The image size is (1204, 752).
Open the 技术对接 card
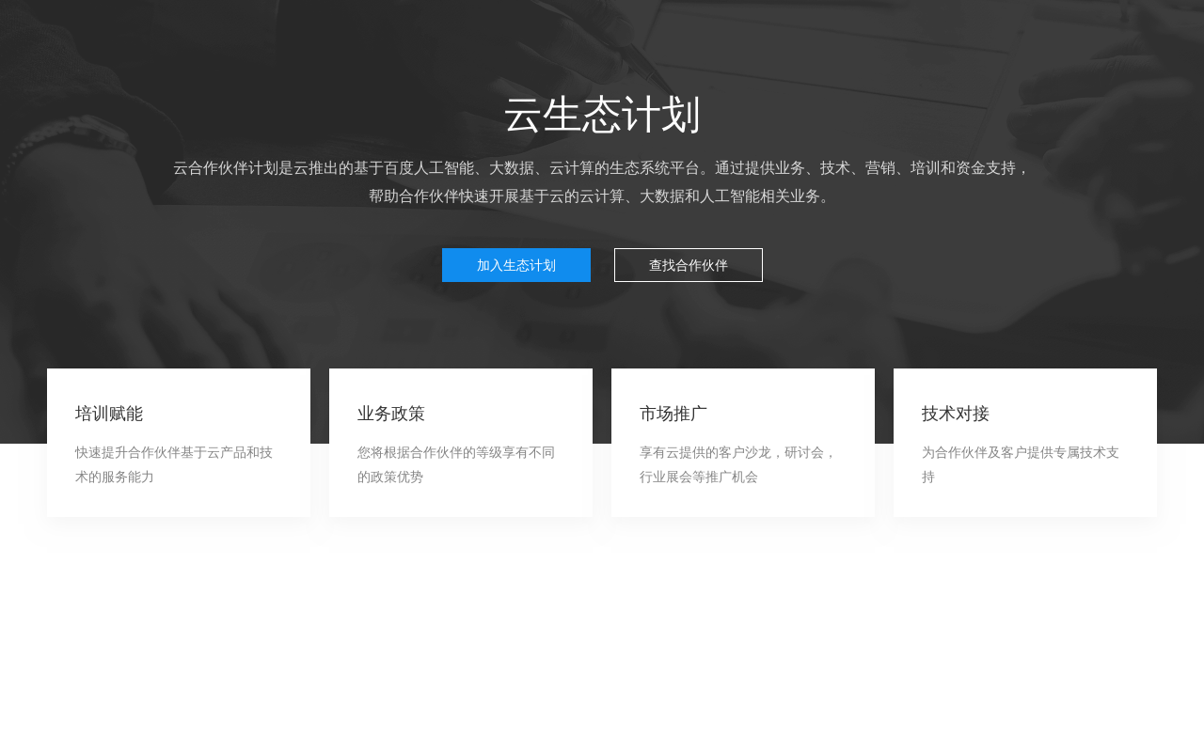pos(1024,442)
